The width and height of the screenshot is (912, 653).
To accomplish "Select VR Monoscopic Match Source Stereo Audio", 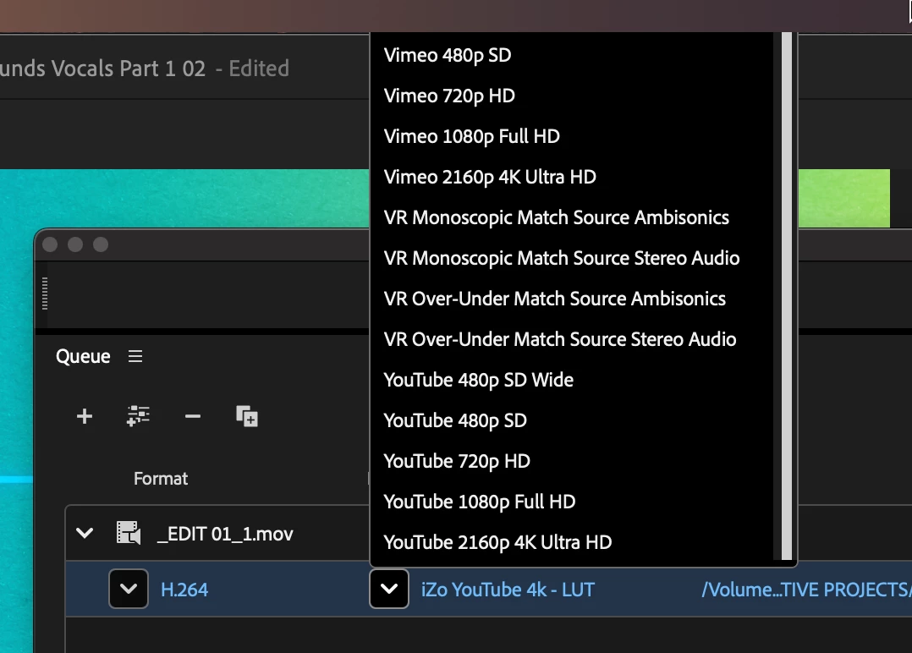I will pos(572,258).
